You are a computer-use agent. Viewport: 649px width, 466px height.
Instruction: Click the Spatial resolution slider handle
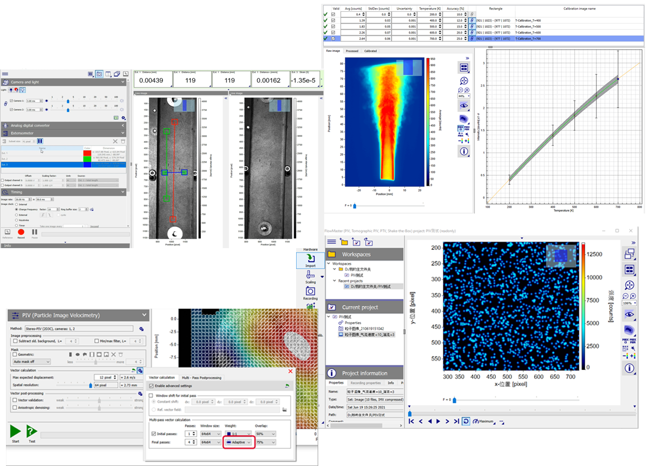tap(90, 385)
